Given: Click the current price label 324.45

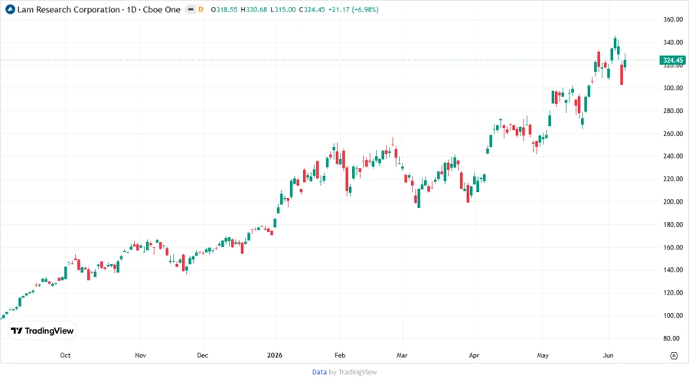Looking at the screenshot, I should 672,60.
